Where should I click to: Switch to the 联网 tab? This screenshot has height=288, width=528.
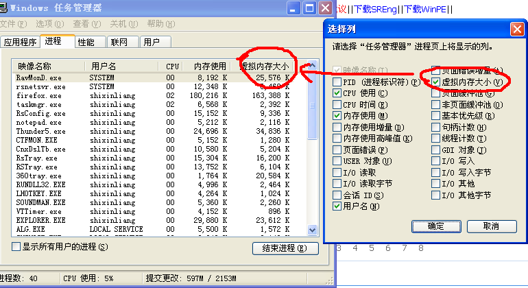pyautogui.click(x=123, y=42)
